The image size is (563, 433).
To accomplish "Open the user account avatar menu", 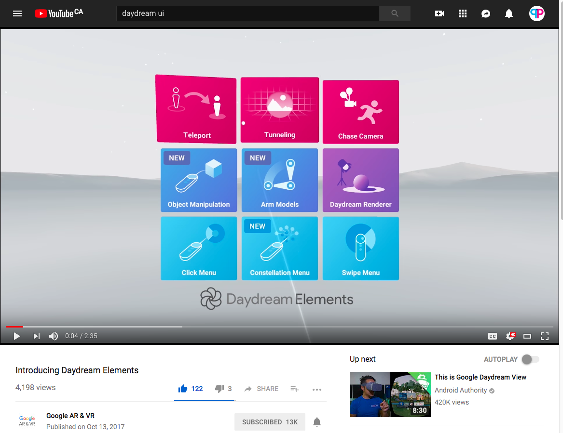I will (x=536, y=13).
